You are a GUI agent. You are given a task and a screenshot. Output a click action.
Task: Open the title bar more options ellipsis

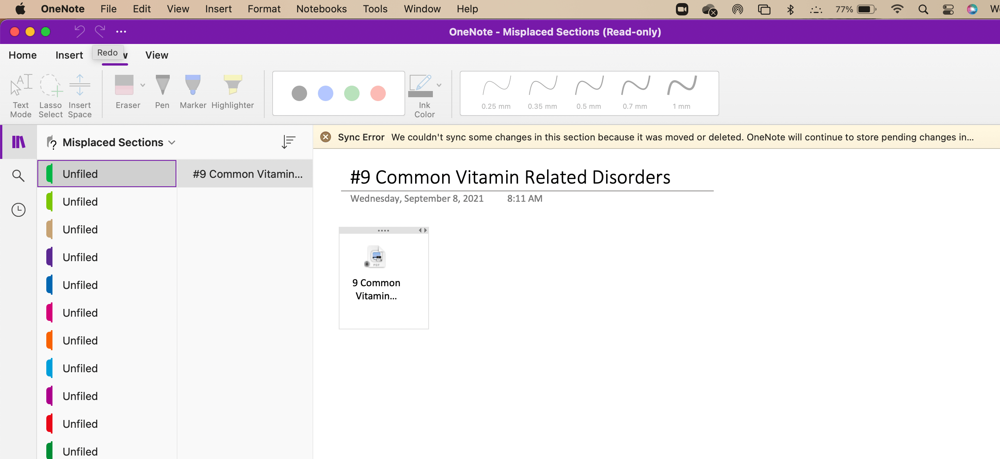click(121, 31)
